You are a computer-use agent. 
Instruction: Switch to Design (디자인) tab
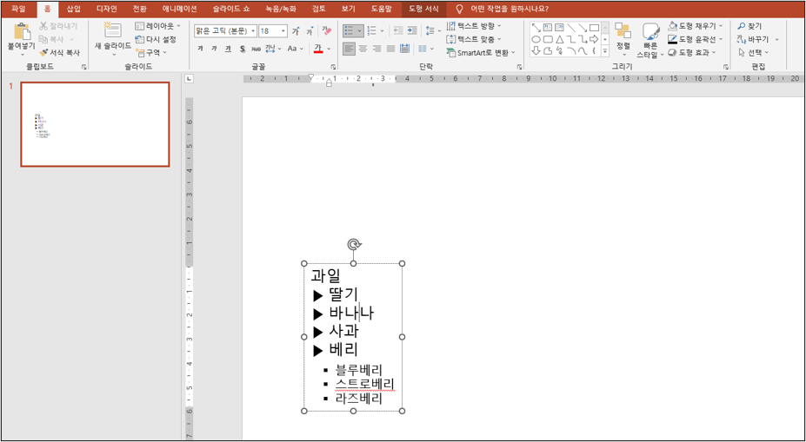(106, 9)
